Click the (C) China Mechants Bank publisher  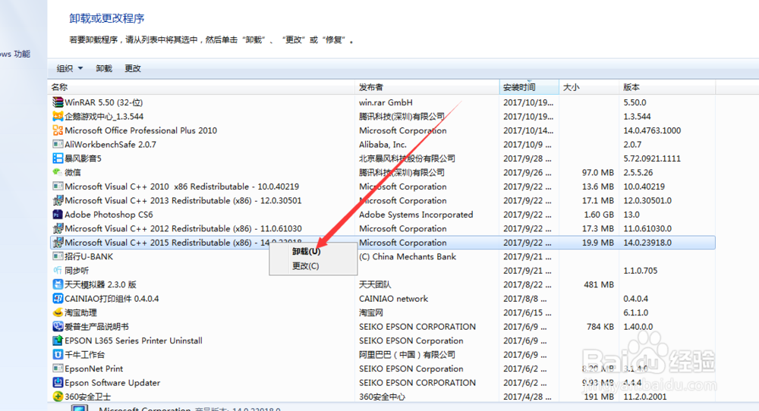(408, 257)
